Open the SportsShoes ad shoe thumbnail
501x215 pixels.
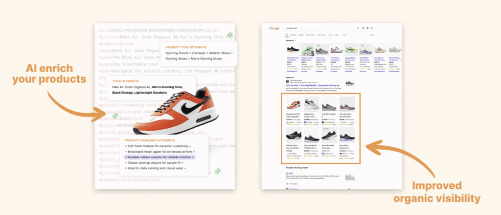point(350,84)
